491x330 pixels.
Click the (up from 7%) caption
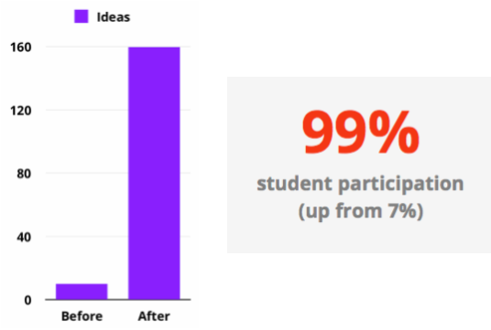click(x=361, y=211)
